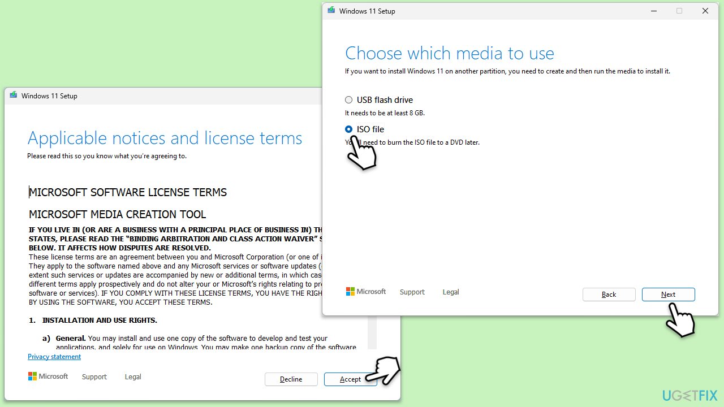Click the disabled maximize button of the media window
The width and height of the screenshot is (724, 407).
[679, 11]
